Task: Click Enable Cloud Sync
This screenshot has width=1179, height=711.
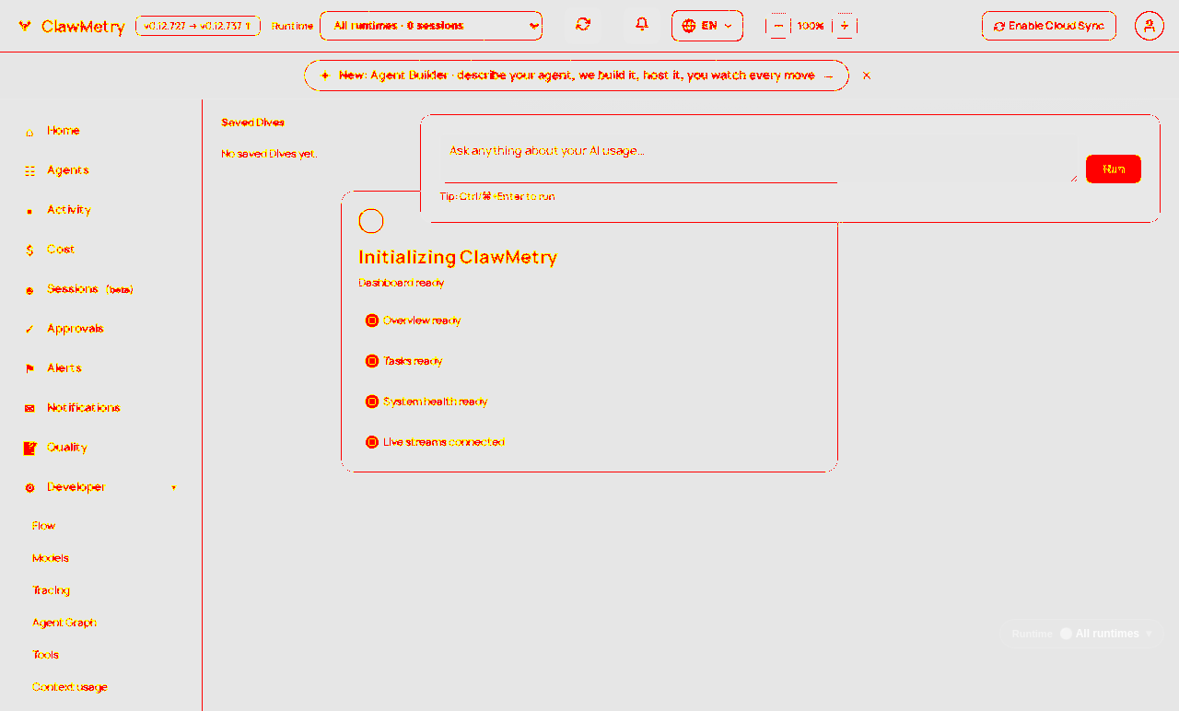Action: click(x=1049, y=26)
